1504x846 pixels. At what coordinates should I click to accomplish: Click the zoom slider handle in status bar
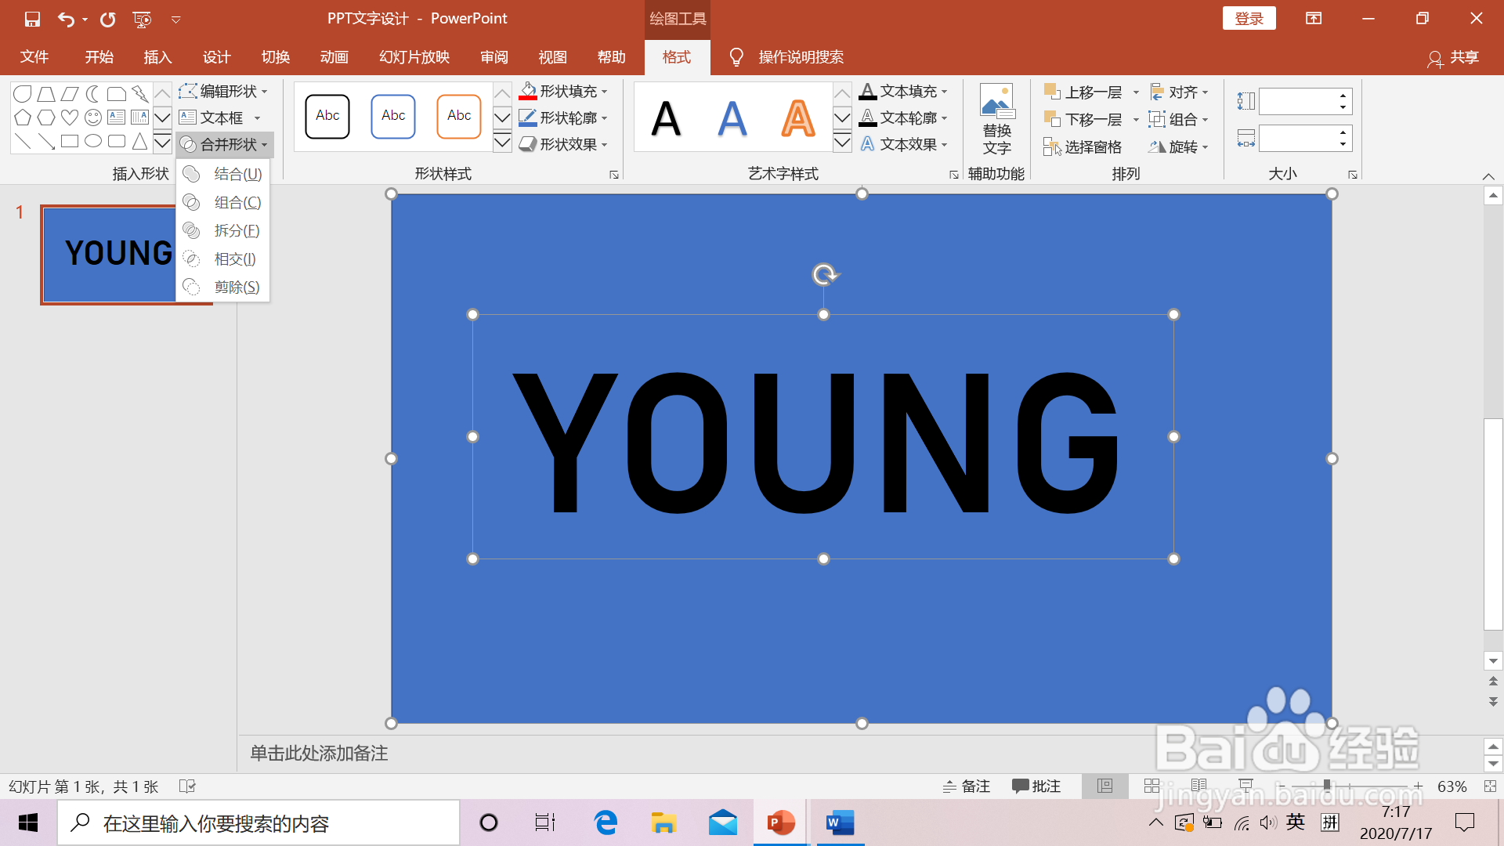pos(1326,786)
